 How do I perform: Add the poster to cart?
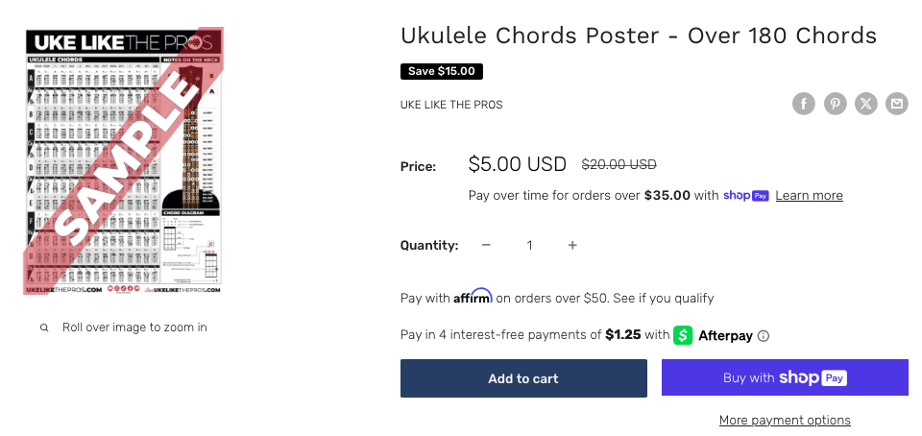(523, 378)
